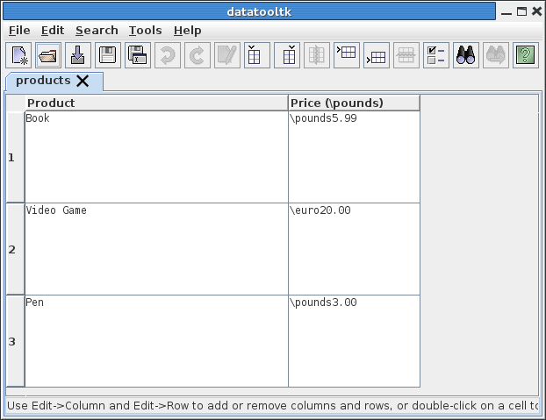This screenshot has height=420, width=546.
Task: Close the products tab
Action: 83,81
